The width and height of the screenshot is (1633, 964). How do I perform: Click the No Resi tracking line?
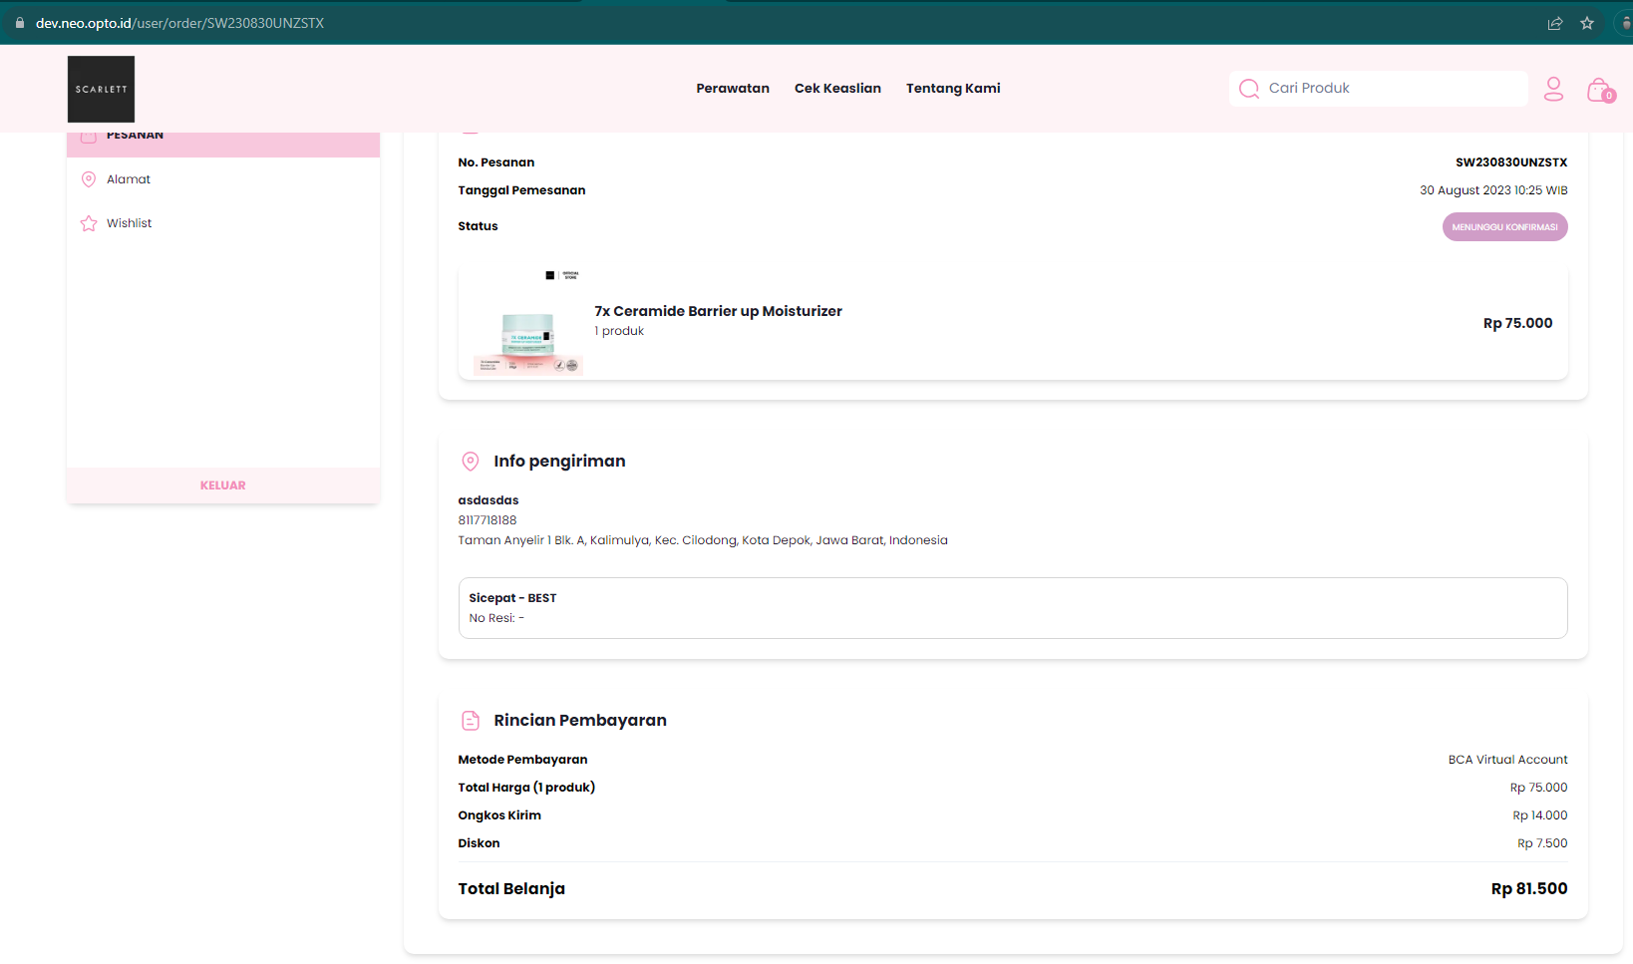pos(496,618)
